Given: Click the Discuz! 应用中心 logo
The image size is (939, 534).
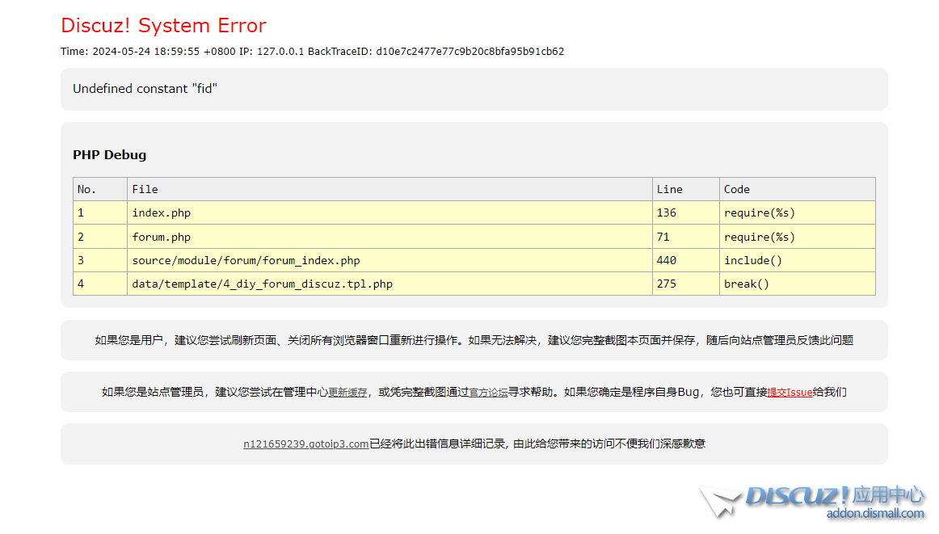Looking at the screenshot, I should pyautogui.click(x=834, y=495).
